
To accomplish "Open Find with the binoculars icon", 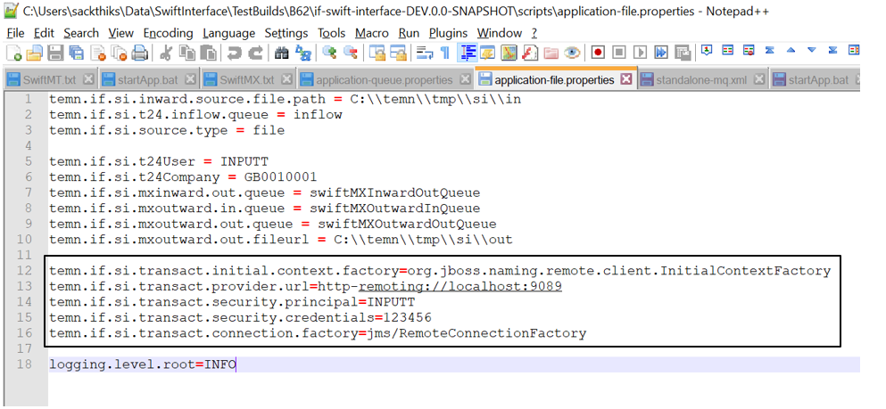I will [283, 53].
